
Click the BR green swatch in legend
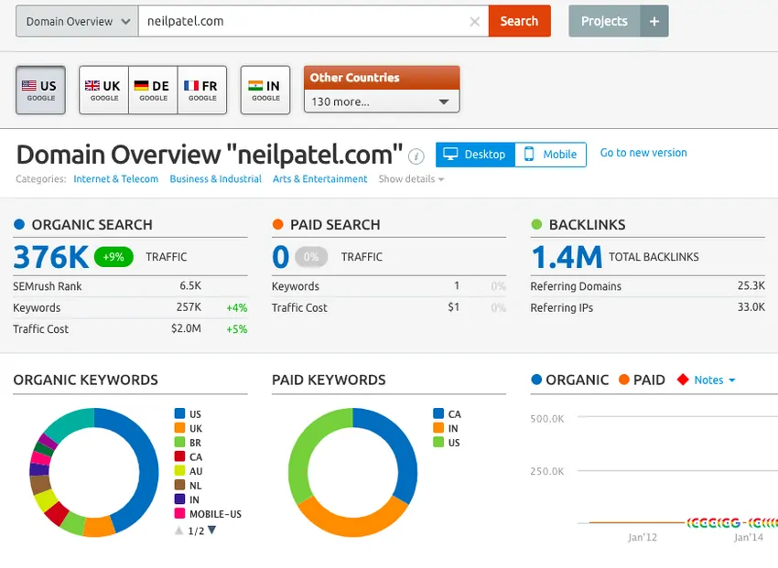tap(179, 442)
